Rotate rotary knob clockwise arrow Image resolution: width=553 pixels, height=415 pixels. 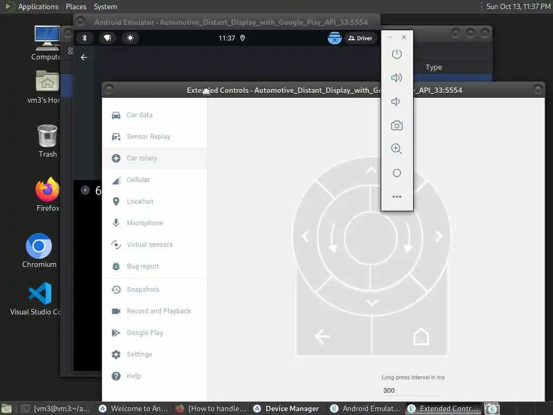tap(409, 238)
